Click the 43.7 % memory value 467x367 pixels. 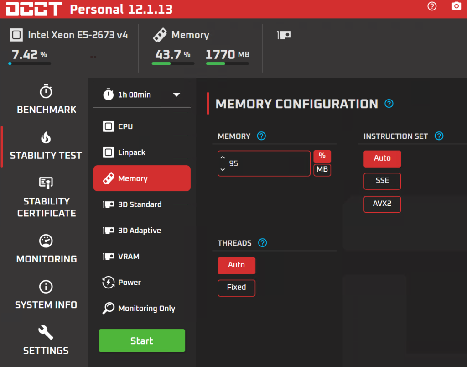tap(173, 54)
